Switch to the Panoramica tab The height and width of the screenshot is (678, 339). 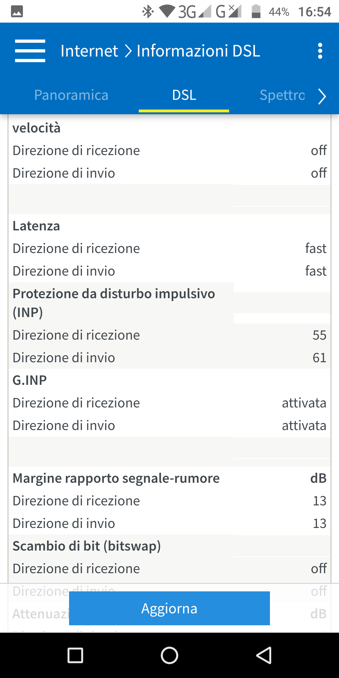pos(71,95)
